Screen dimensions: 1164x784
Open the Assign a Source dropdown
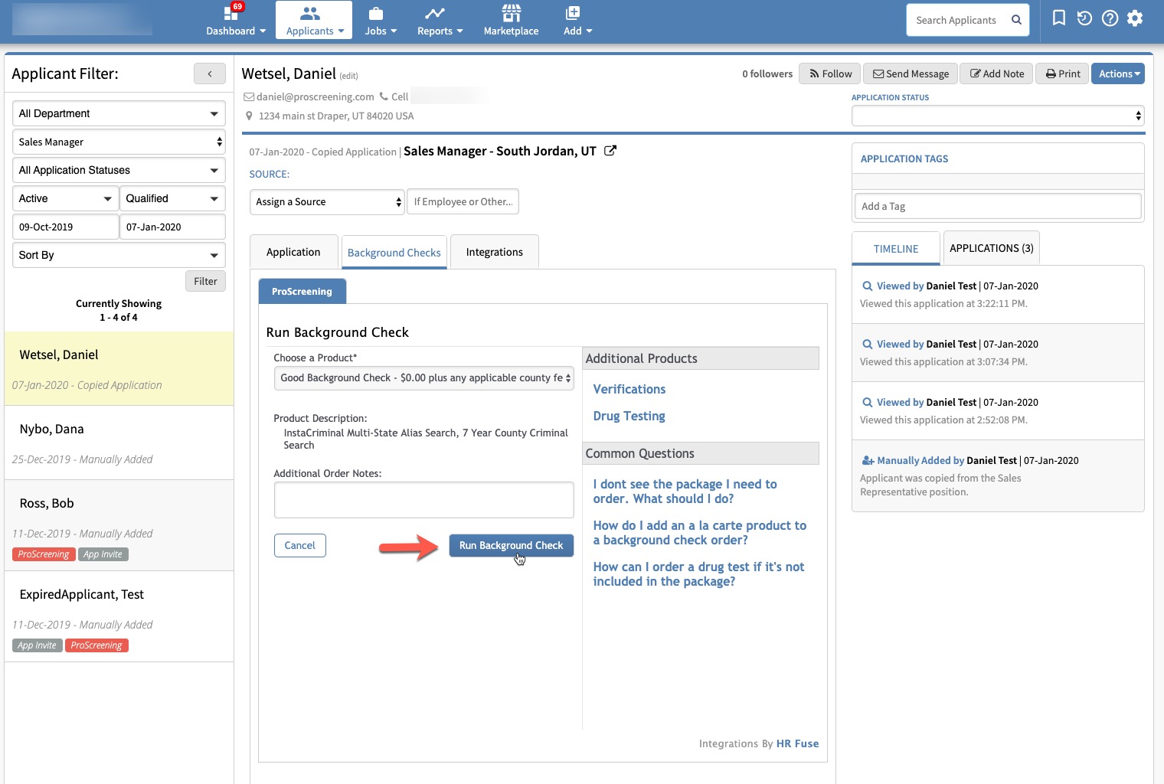point(328,202)
